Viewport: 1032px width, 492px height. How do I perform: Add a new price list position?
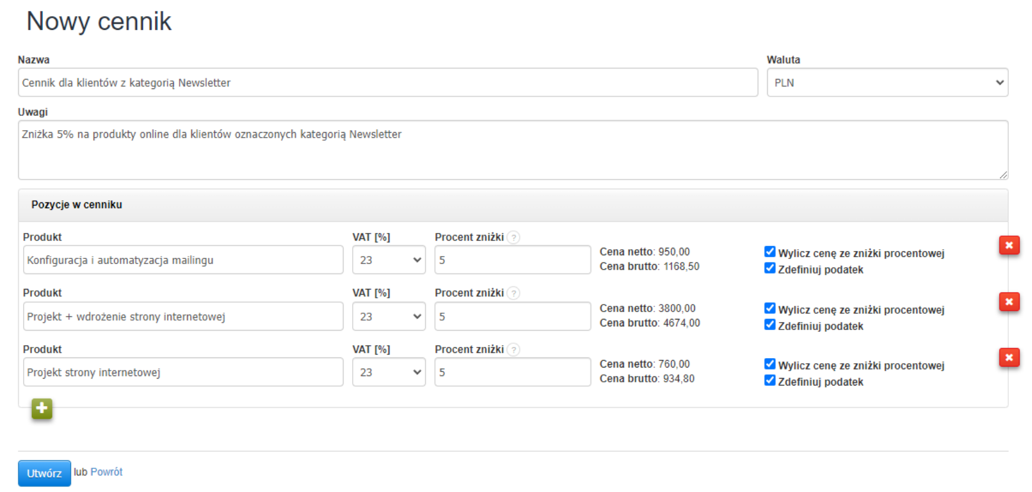click(x=42, y=409)
